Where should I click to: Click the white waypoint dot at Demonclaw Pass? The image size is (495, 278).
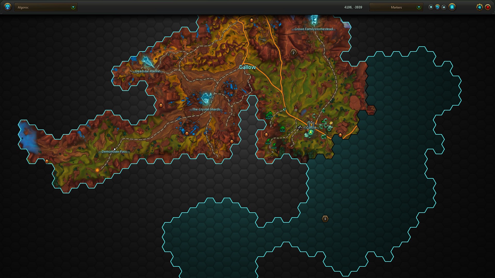(x=115, y=149)
